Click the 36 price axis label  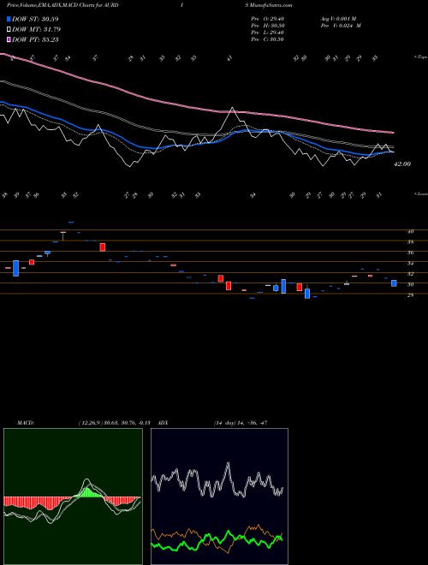pos(410,253)
